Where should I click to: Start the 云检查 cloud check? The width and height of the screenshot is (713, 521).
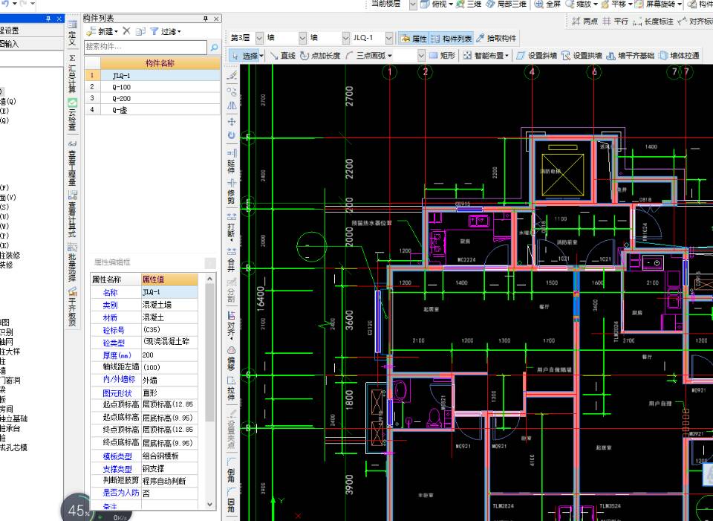point(72,114)
